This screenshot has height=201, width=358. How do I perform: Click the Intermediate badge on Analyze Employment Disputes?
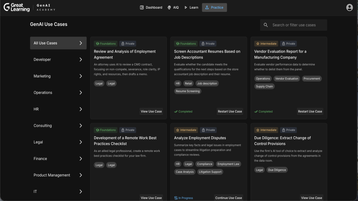click(x=186, y=130)
